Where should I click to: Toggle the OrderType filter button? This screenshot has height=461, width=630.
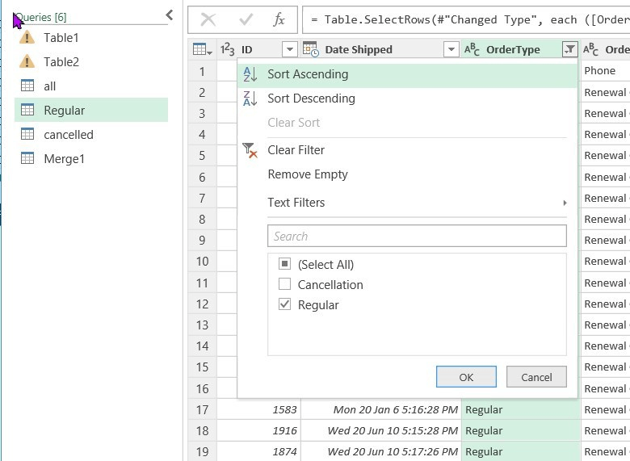[569, 49]
